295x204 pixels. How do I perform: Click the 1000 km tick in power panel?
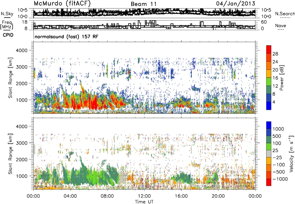click(21, 100)
